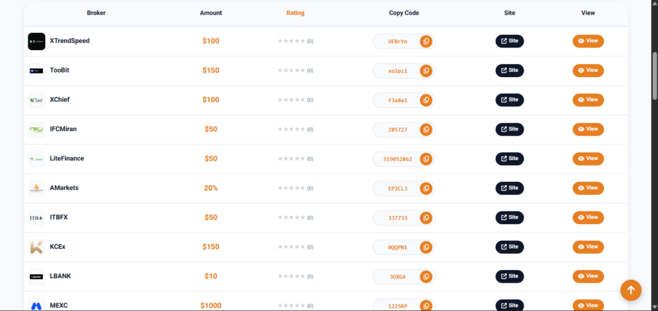Image resolution: width=658 pixels, height=311 pixels.
Task: Click the 20% amount for AMarkets
Action: click(211, 188)
